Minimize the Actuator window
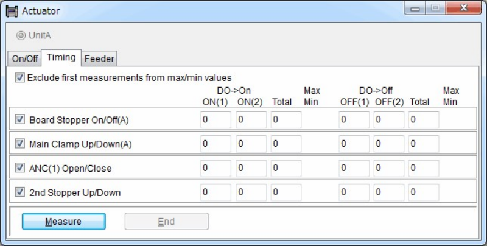The image size is (487, 246). tap(417, 9)
